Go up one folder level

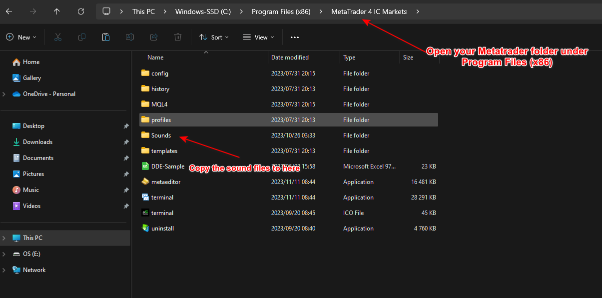(x=57, y=11)
